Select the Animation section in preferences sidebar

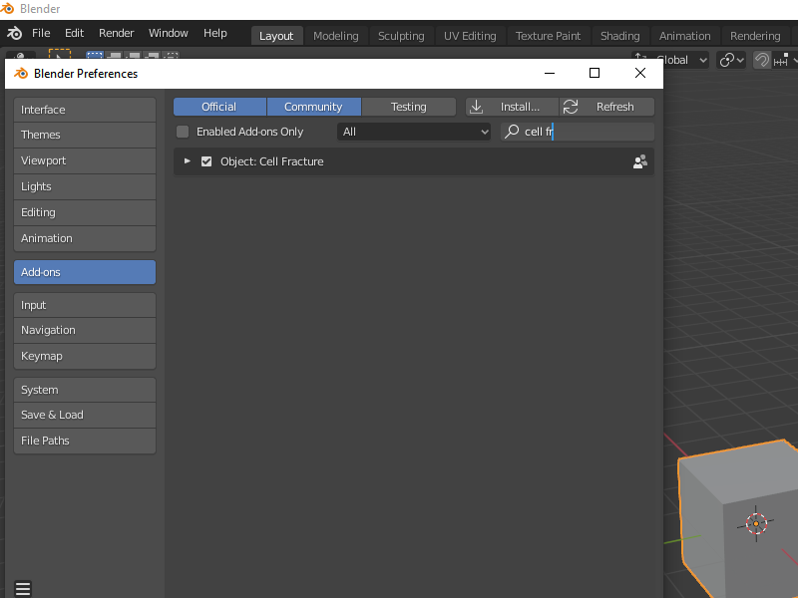(85, 238)
